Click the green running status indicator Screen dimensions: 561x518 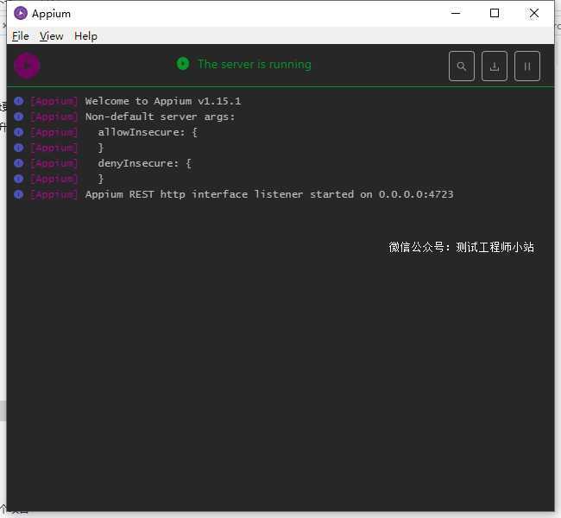(183, 64)
